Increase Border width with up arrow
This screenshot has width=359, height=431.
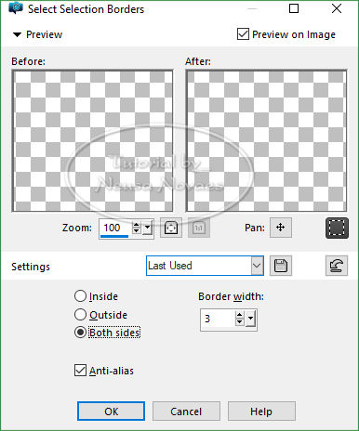239,315
